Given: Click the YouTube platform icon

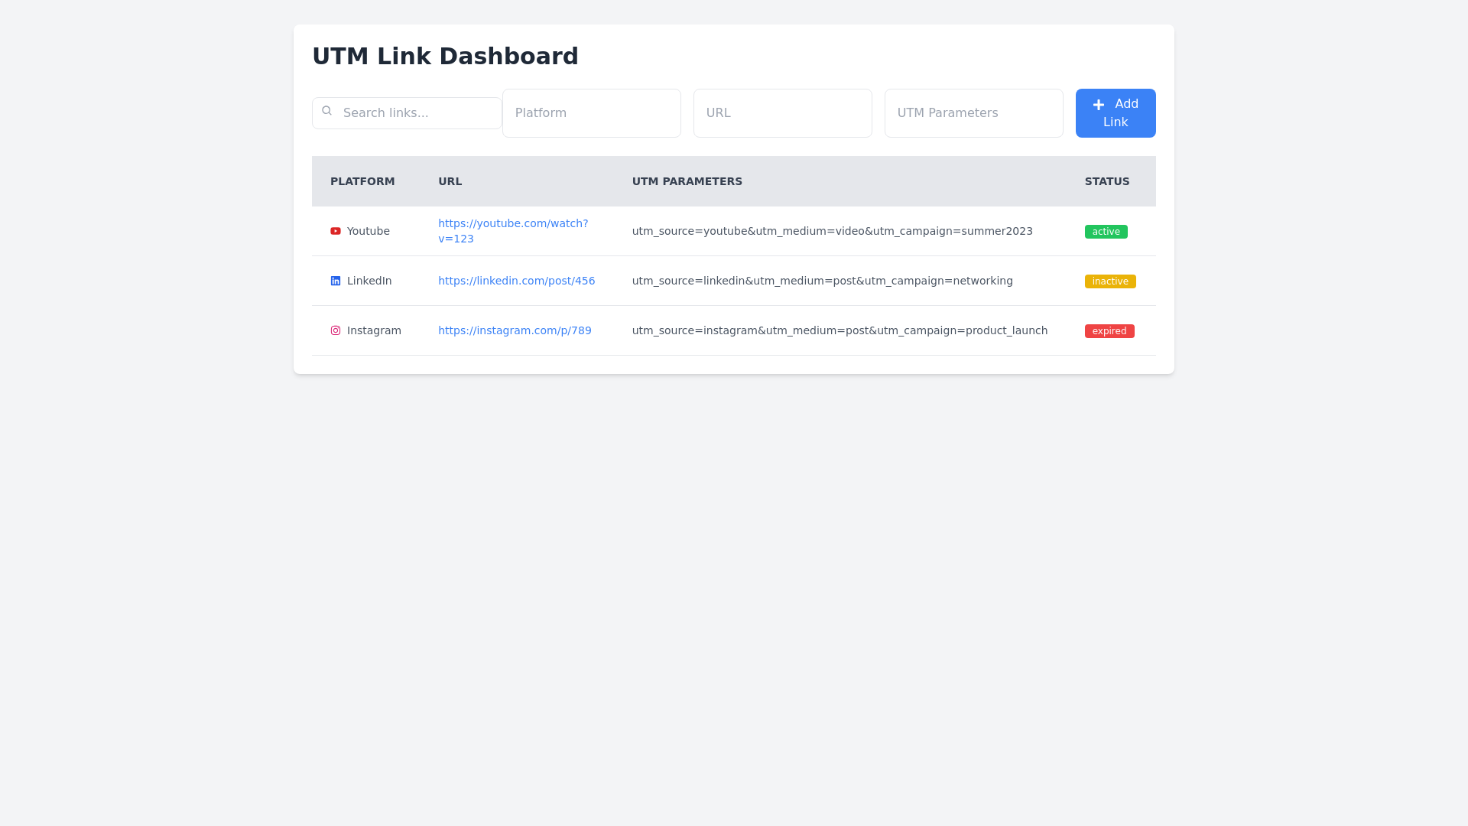Looking at the screenshot, I should (x=335, y=231).
